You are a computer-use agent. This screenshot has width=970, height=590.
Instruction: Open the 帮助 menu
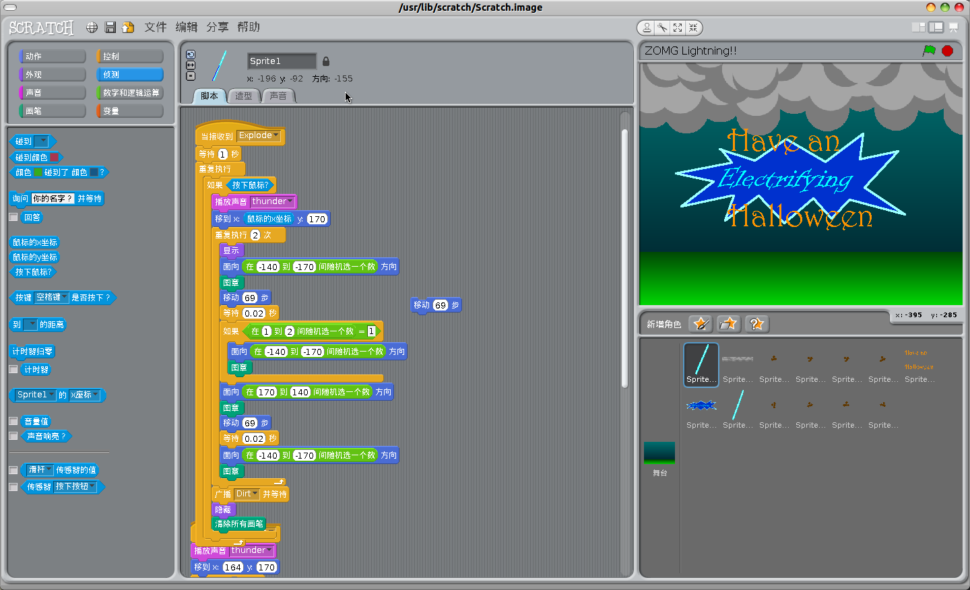point(249,27)
